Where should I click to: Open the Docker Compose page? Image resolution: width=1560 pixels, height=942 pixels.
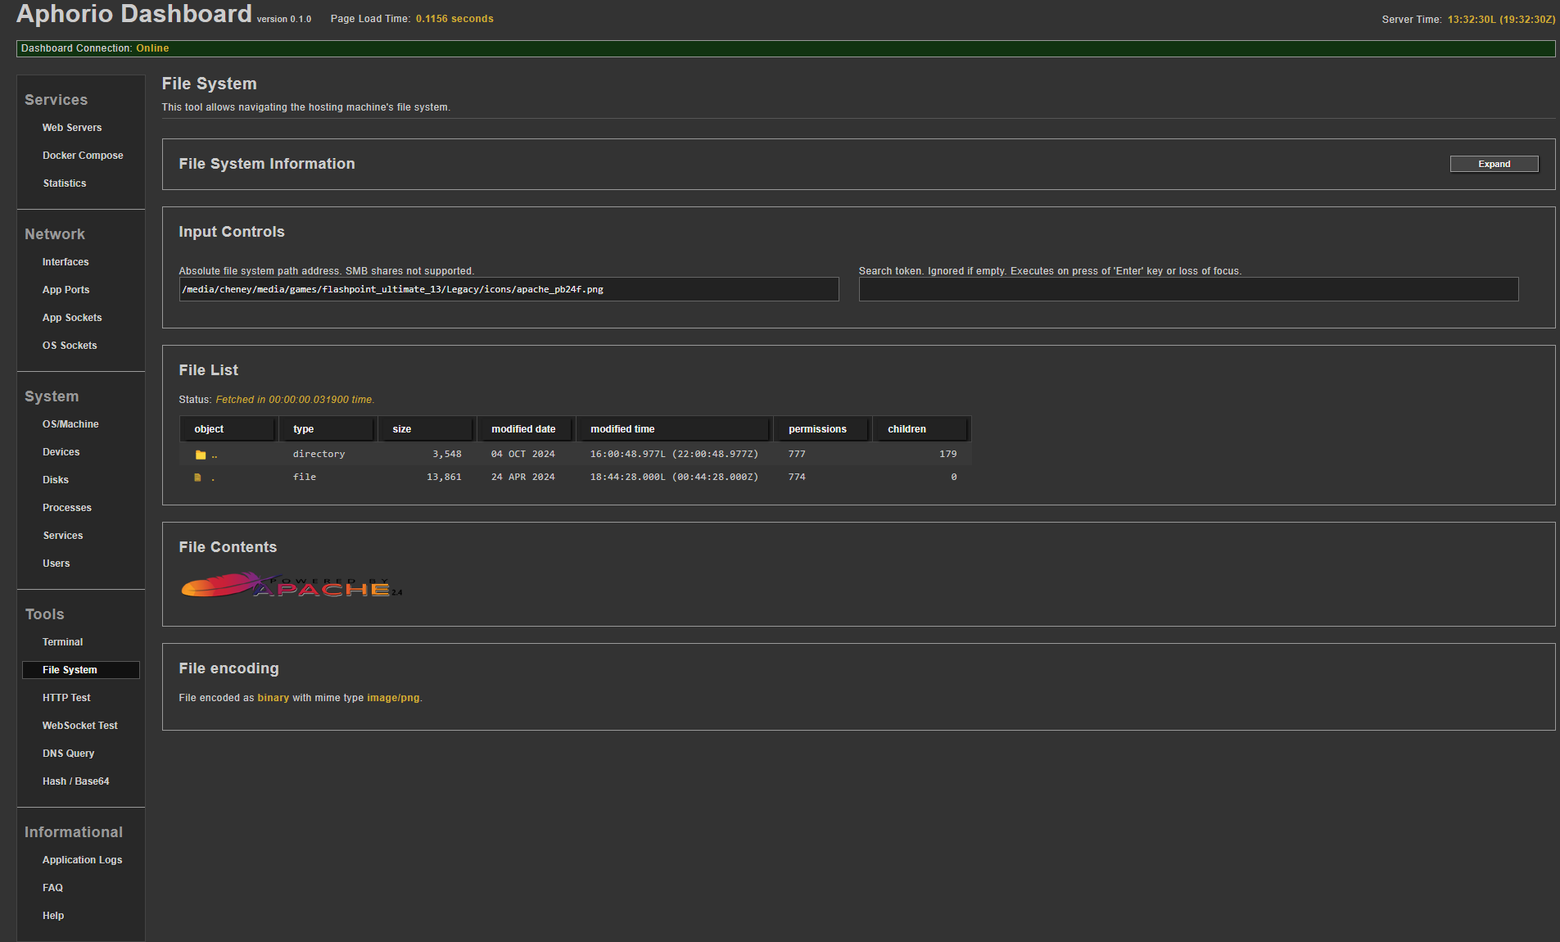pos(83,156)
